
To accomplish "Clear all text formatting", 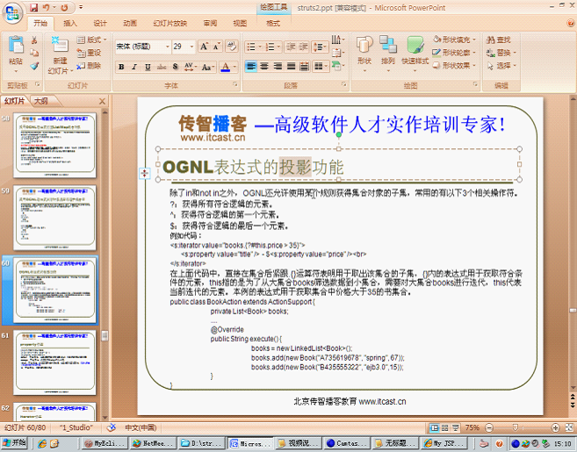I will pos(232,47).
